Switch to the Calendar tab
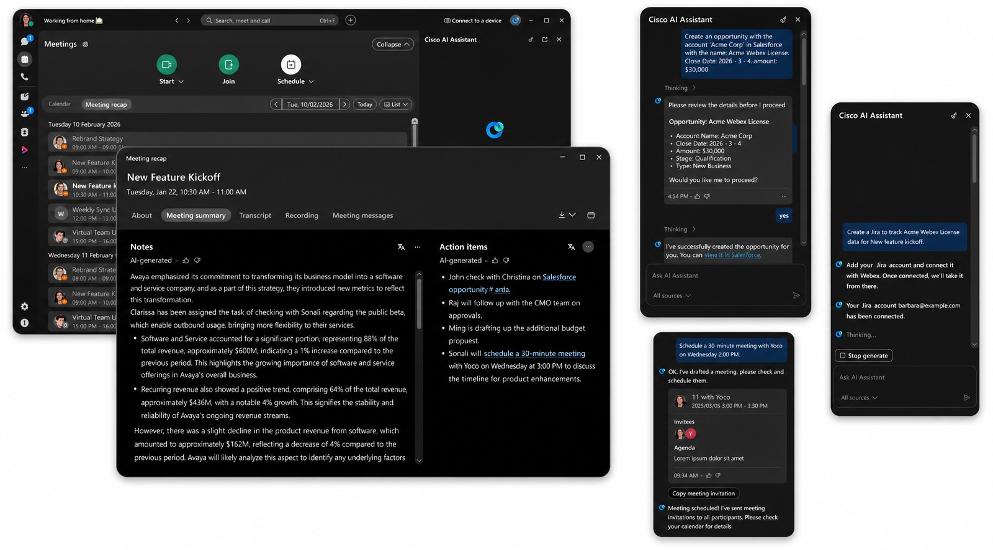993x550 pixels. [x=60, y=104]
